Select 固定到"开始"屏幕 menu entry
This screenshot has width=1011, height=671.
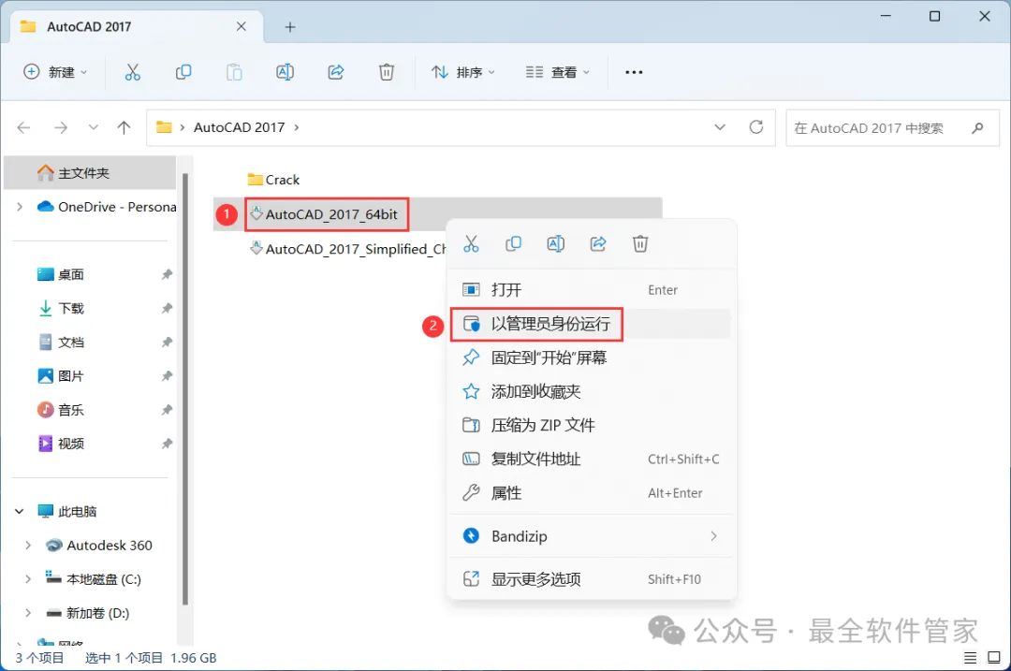[x=592, y=357]
